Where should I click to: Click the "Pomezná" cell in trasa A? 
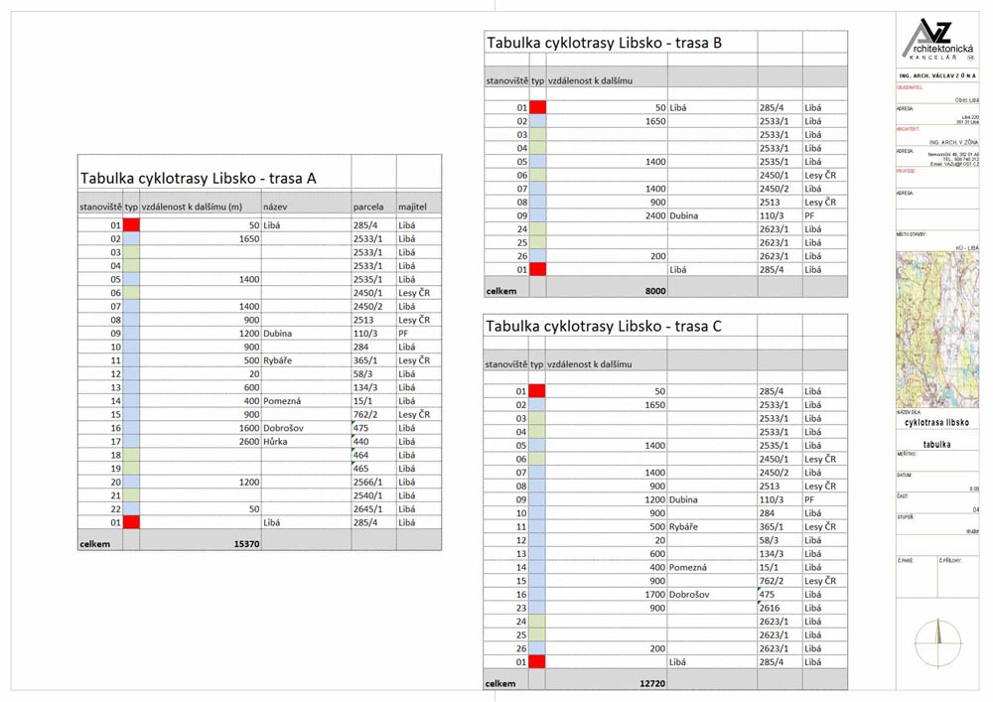[282, 401]
